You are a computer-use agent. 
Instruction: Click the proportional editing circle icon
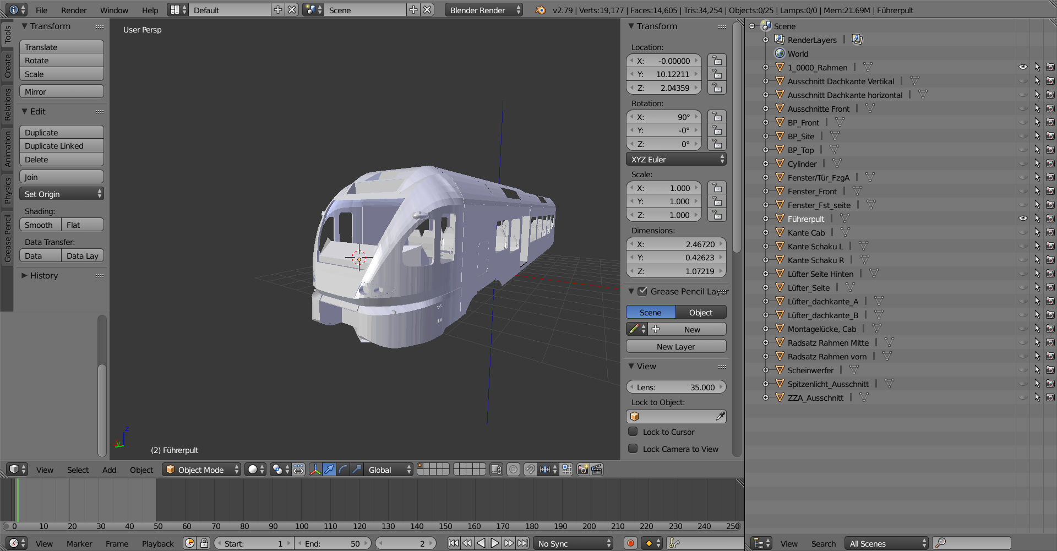point(513,470)
